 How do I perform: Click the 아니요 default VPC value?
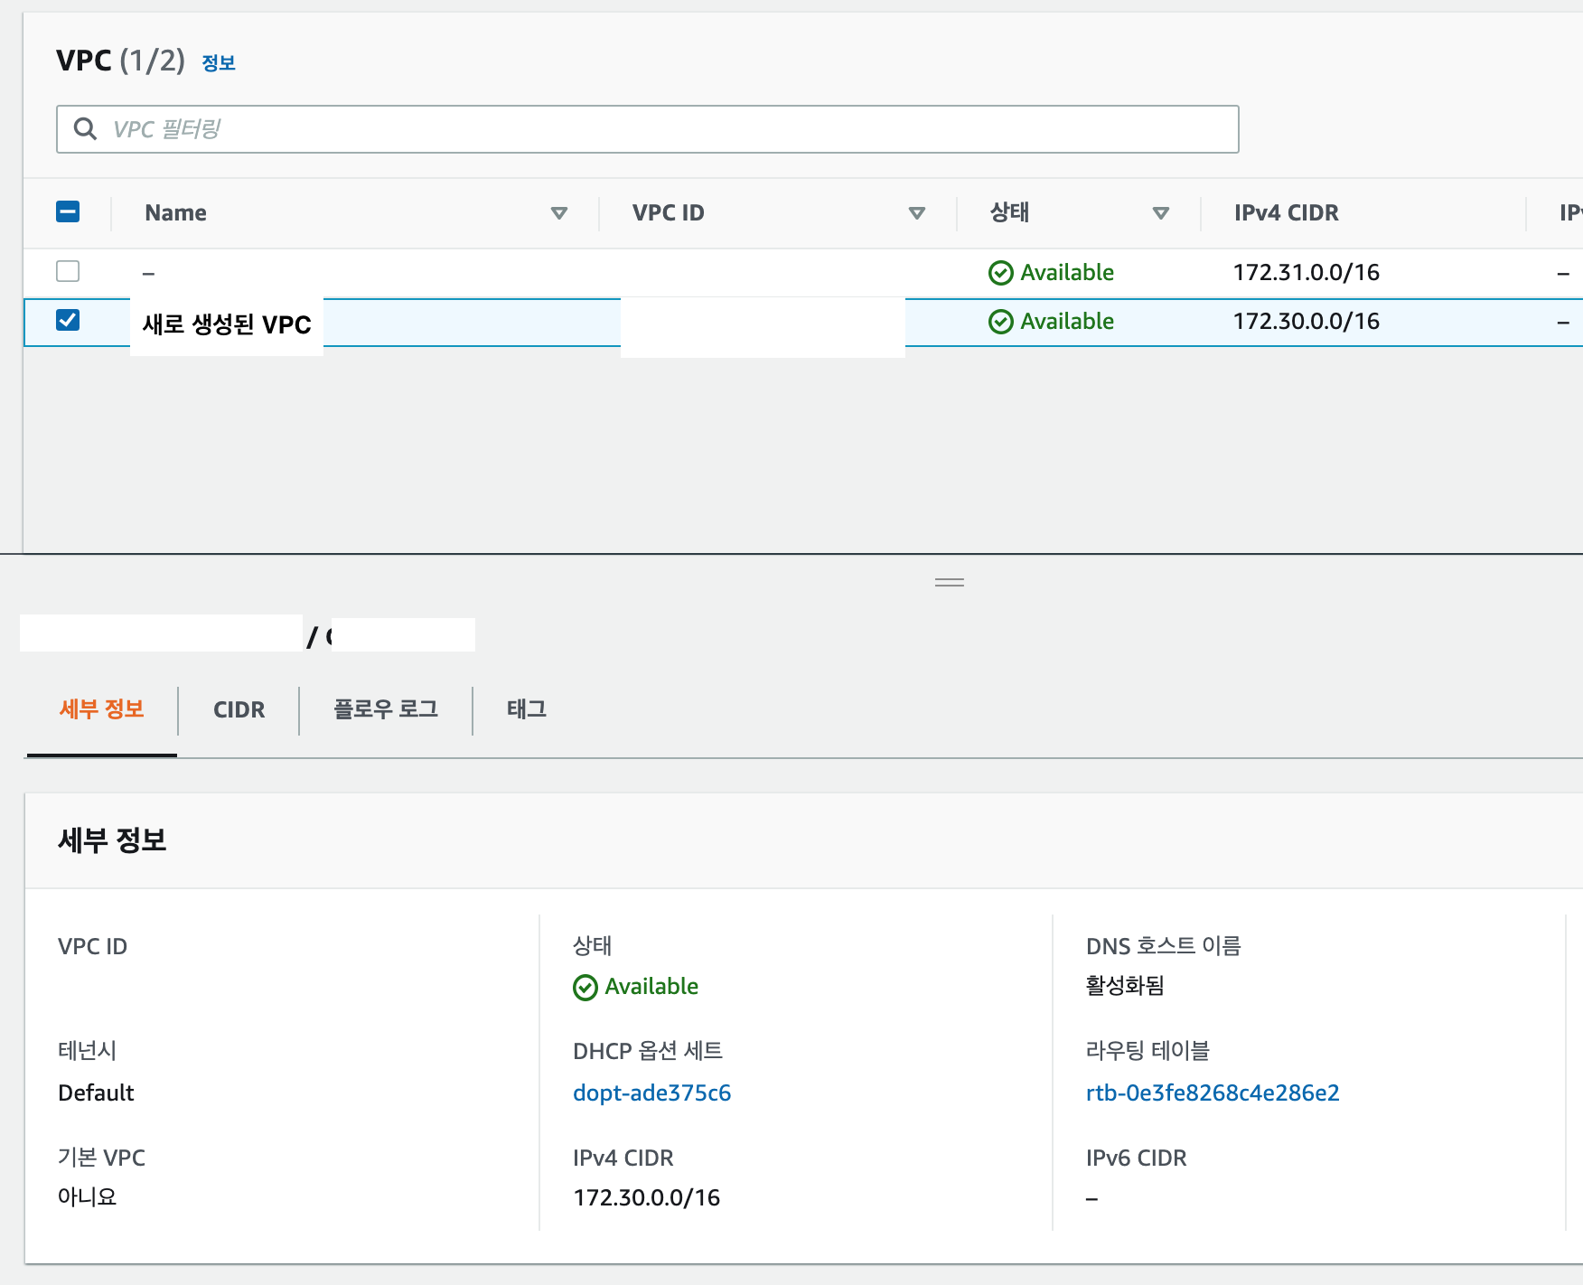tap(87, 1196)
